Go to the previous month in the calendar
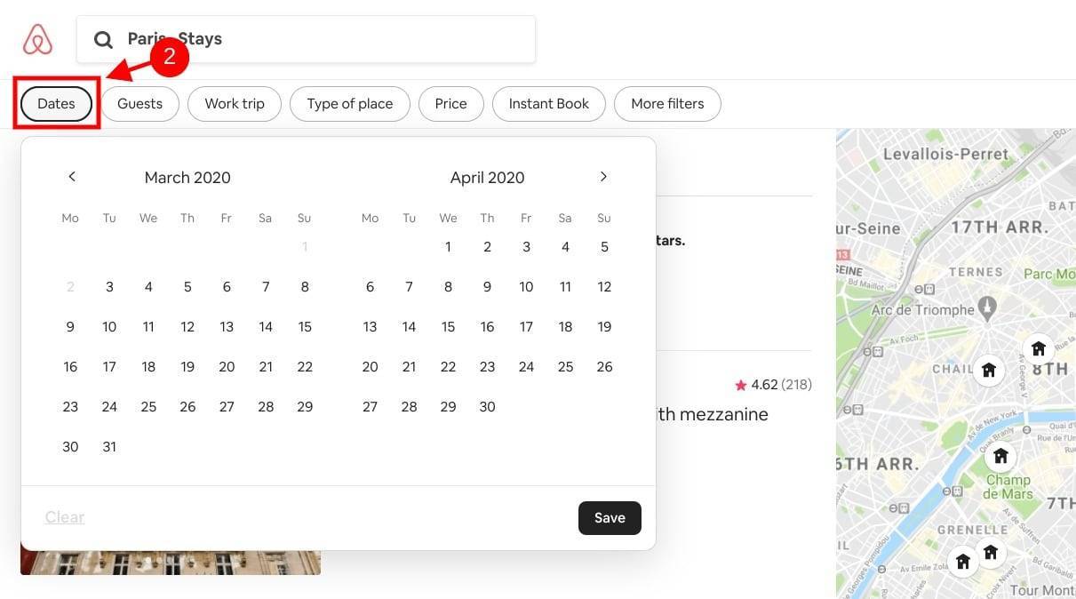 71,176
